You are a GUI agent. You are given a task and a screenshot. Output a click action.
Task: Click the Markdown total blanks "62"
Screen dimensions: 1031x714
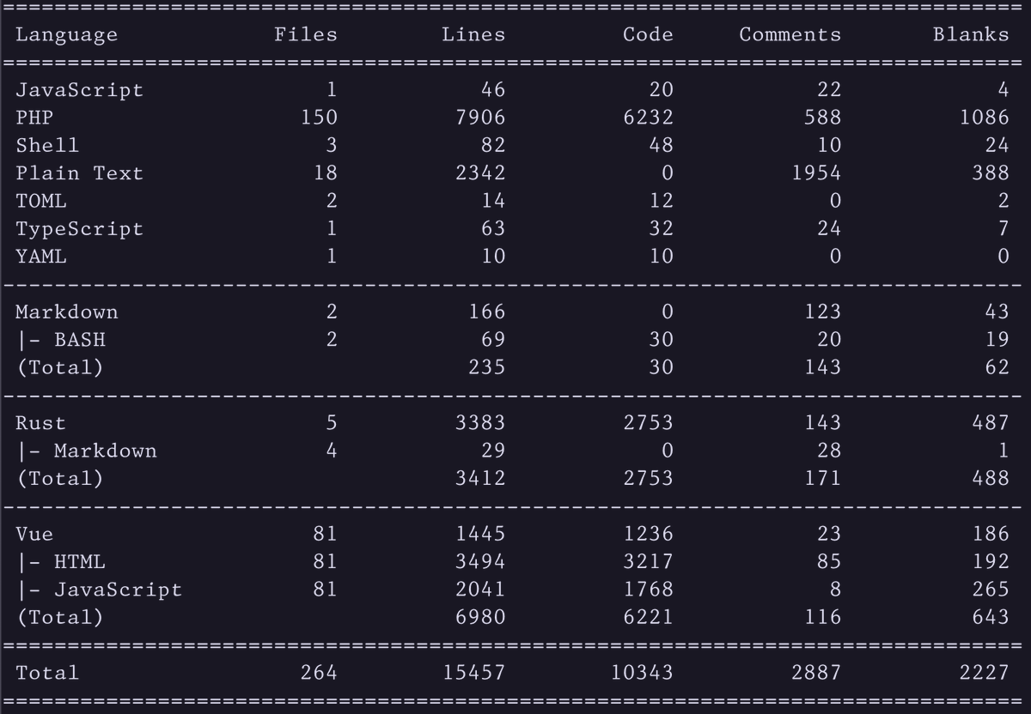click(997, 367)
